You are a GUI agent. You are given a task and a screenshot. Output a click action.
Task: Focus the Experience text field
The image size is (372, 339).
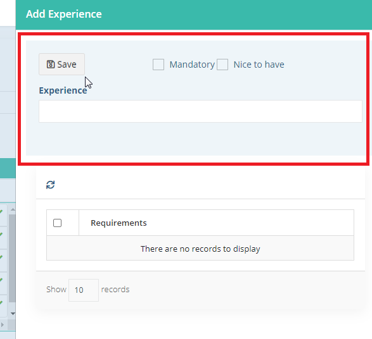pos(200,111)
